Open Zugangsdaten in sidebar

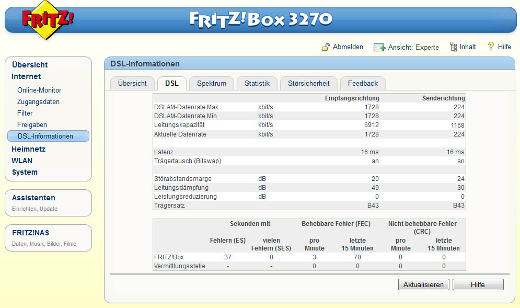38,101
